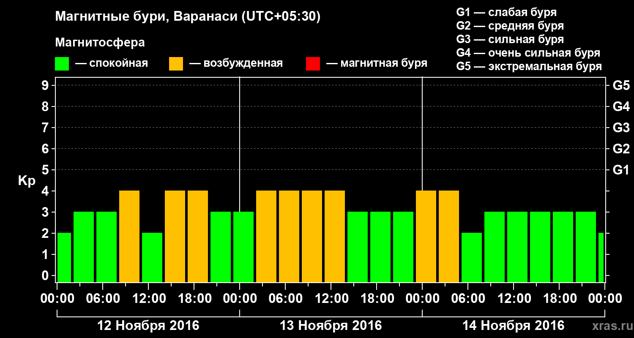Click orange bar crossing the 14 Ноября midnight line
The height and width of the screenshot is (338, 634).
[x=426, y=236]
